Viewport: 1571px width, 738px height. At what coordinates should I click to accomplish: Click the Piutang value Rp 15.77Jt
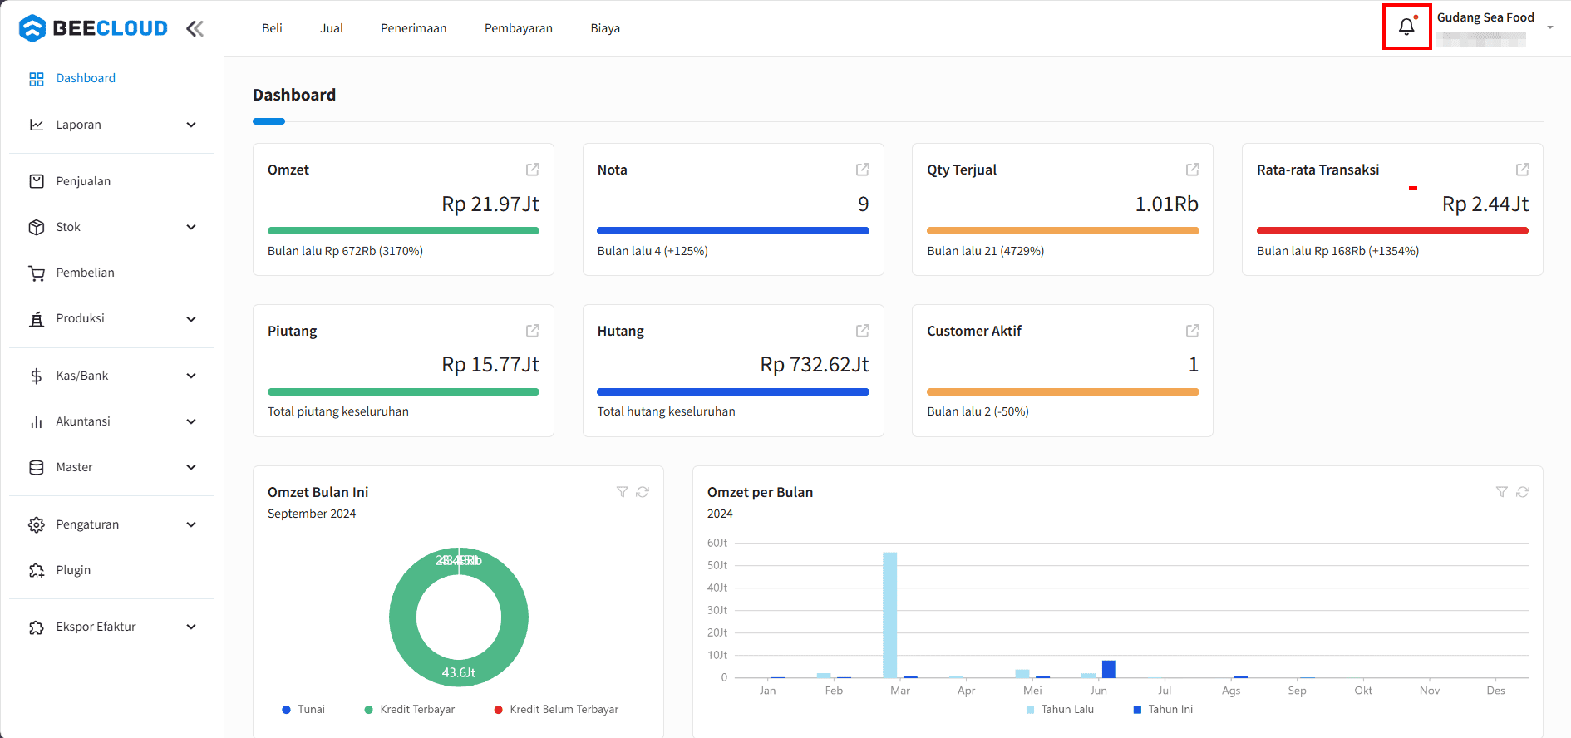click(x=490, y=364)
